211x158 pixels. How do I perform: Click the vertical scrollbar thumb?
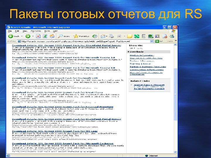(x=175, y=94)
